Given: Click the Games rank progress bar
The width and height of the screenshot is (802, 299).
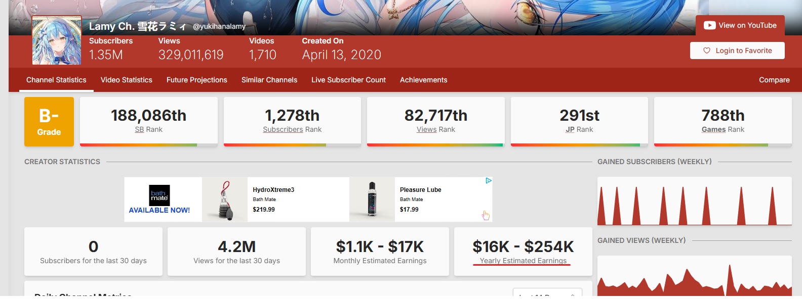Looking at the screenshot, I should [723, 145].
